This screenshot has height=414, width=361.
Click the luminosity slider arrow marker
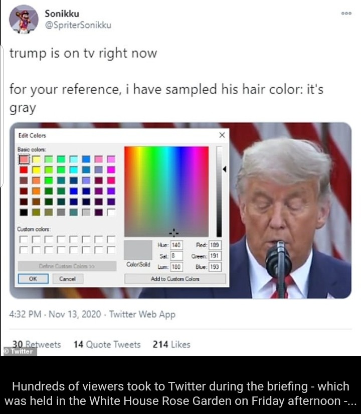224,169
